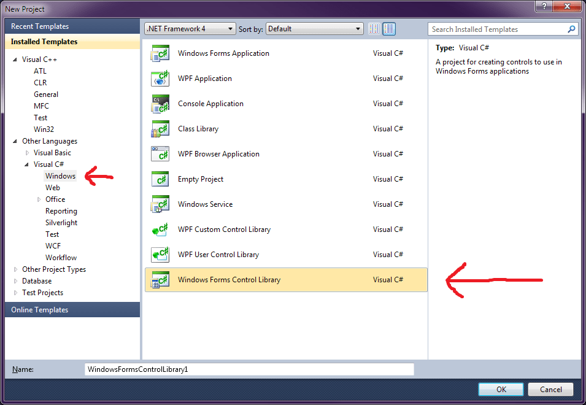Select Silverlight under Visual C#

point(61,223)
